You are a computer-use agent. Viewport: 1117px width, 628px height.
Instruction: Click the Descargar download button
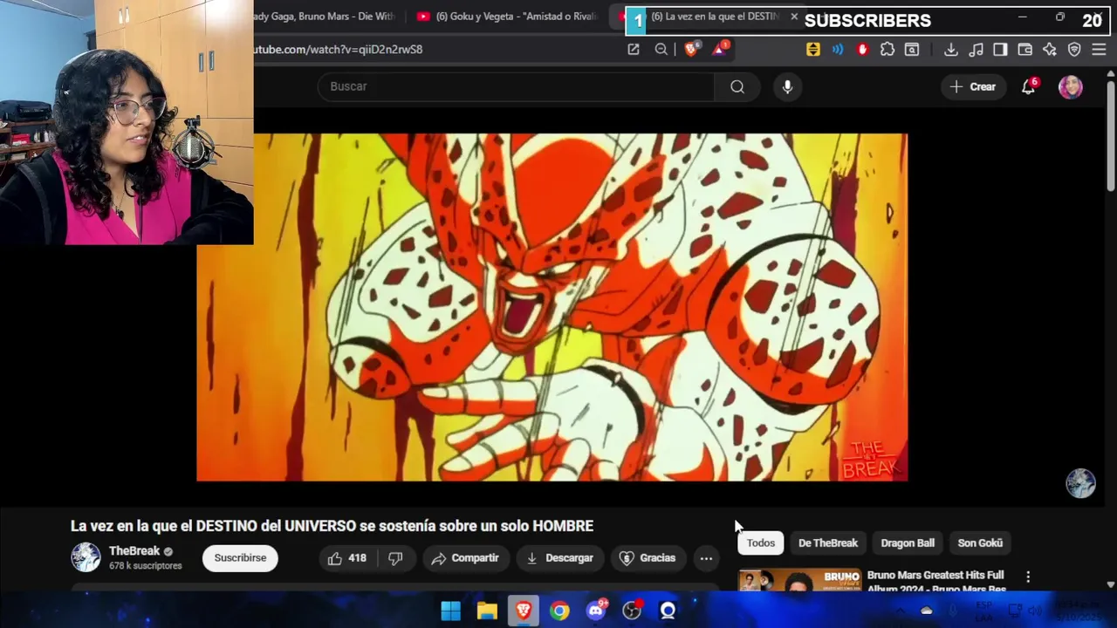(559, 558)
